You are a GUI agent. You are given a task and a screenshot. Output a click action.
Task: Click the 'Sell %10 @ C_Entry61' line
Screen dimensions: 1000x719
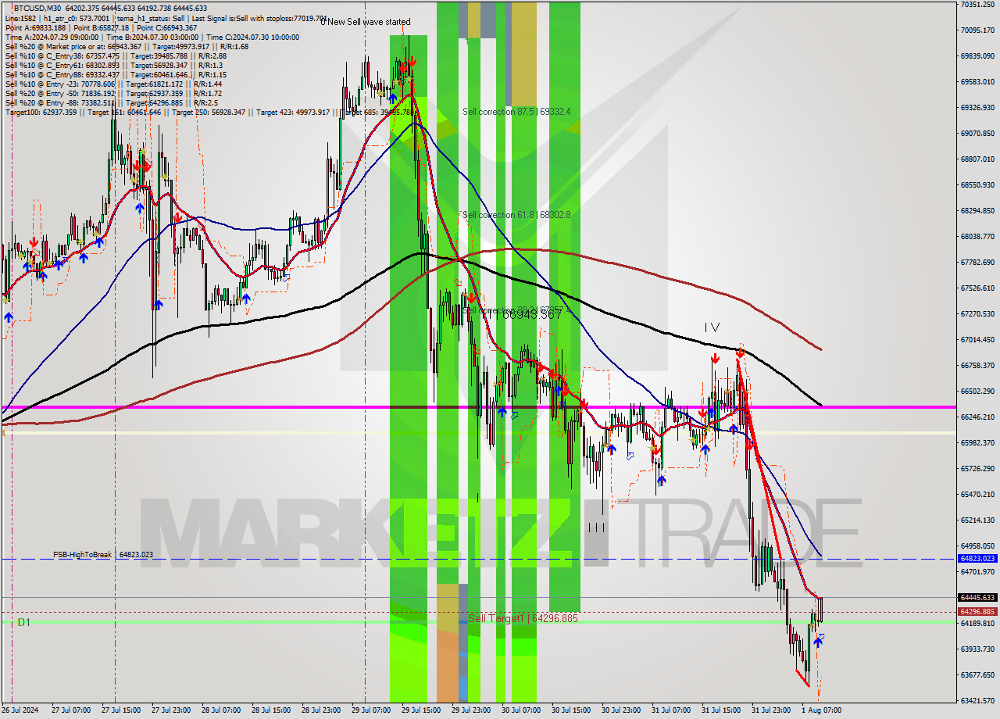click(113, 66)
